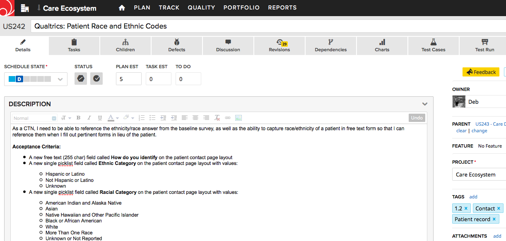The image size is (506, 241).
Task: Edit the story title field
Action: tap(268, 26)
